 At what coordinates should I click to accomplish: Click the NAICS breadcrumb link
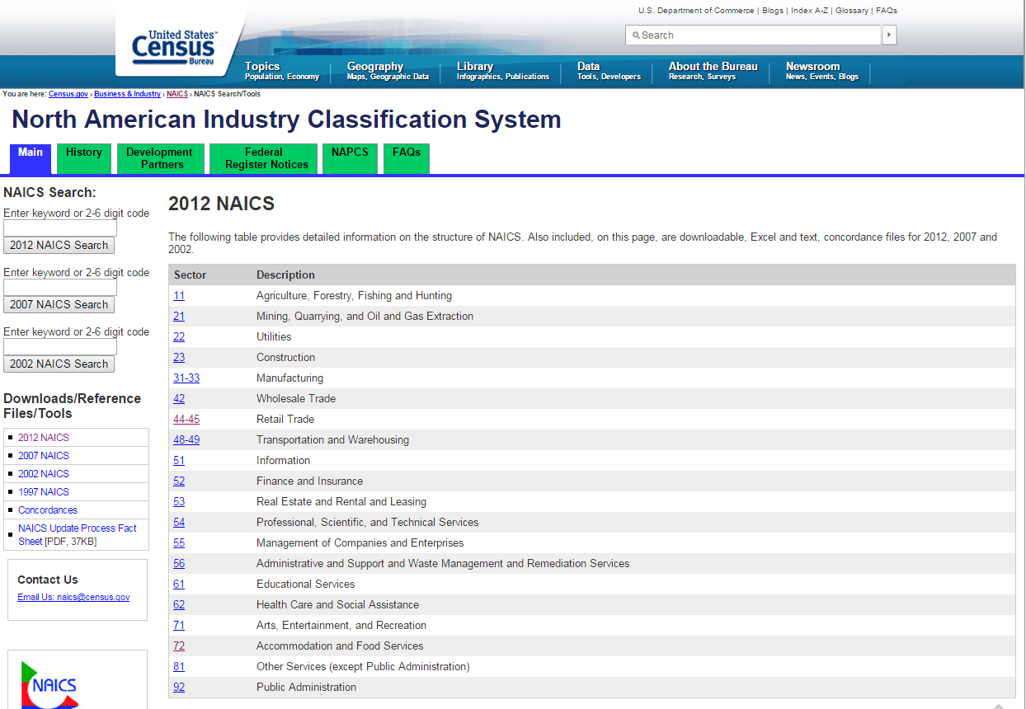pyautogui.click(x=177, y=94)
